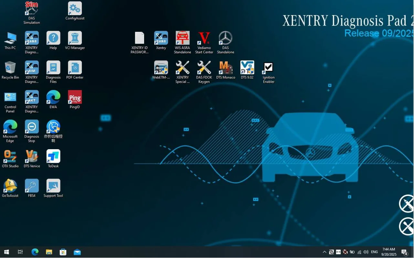Select the XENTRY ID PASSWORD text file
Screen dimensions: 414x258
click(x=140, y=43)
